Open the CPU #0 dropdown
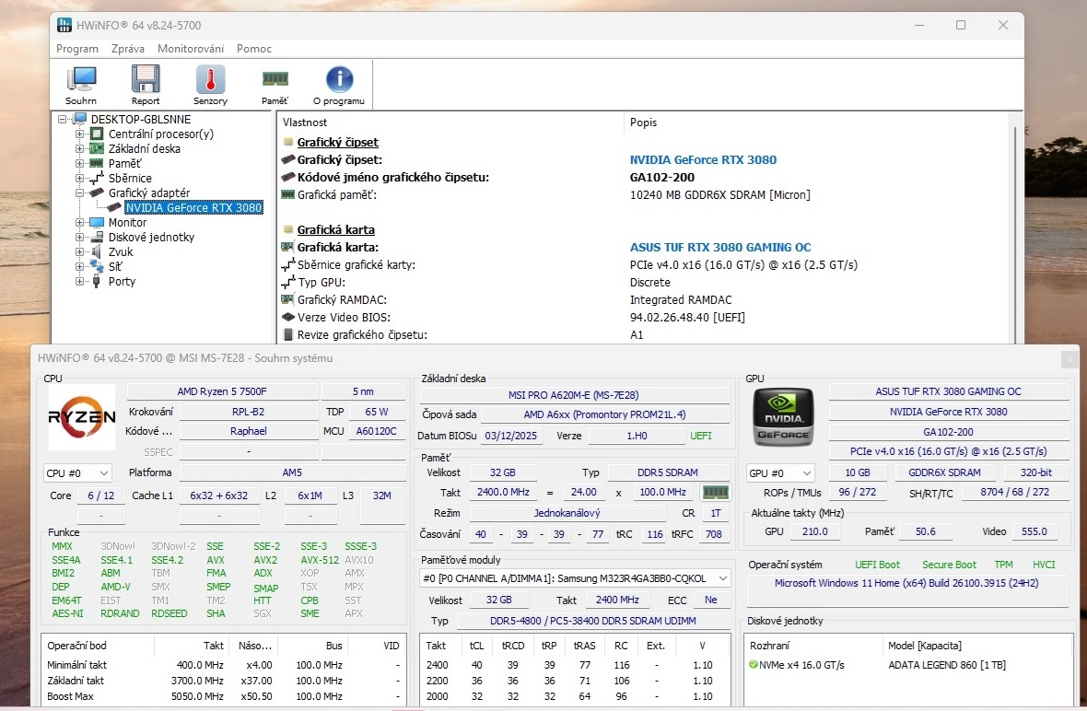 pyautogui.click(x=76, y=472)
